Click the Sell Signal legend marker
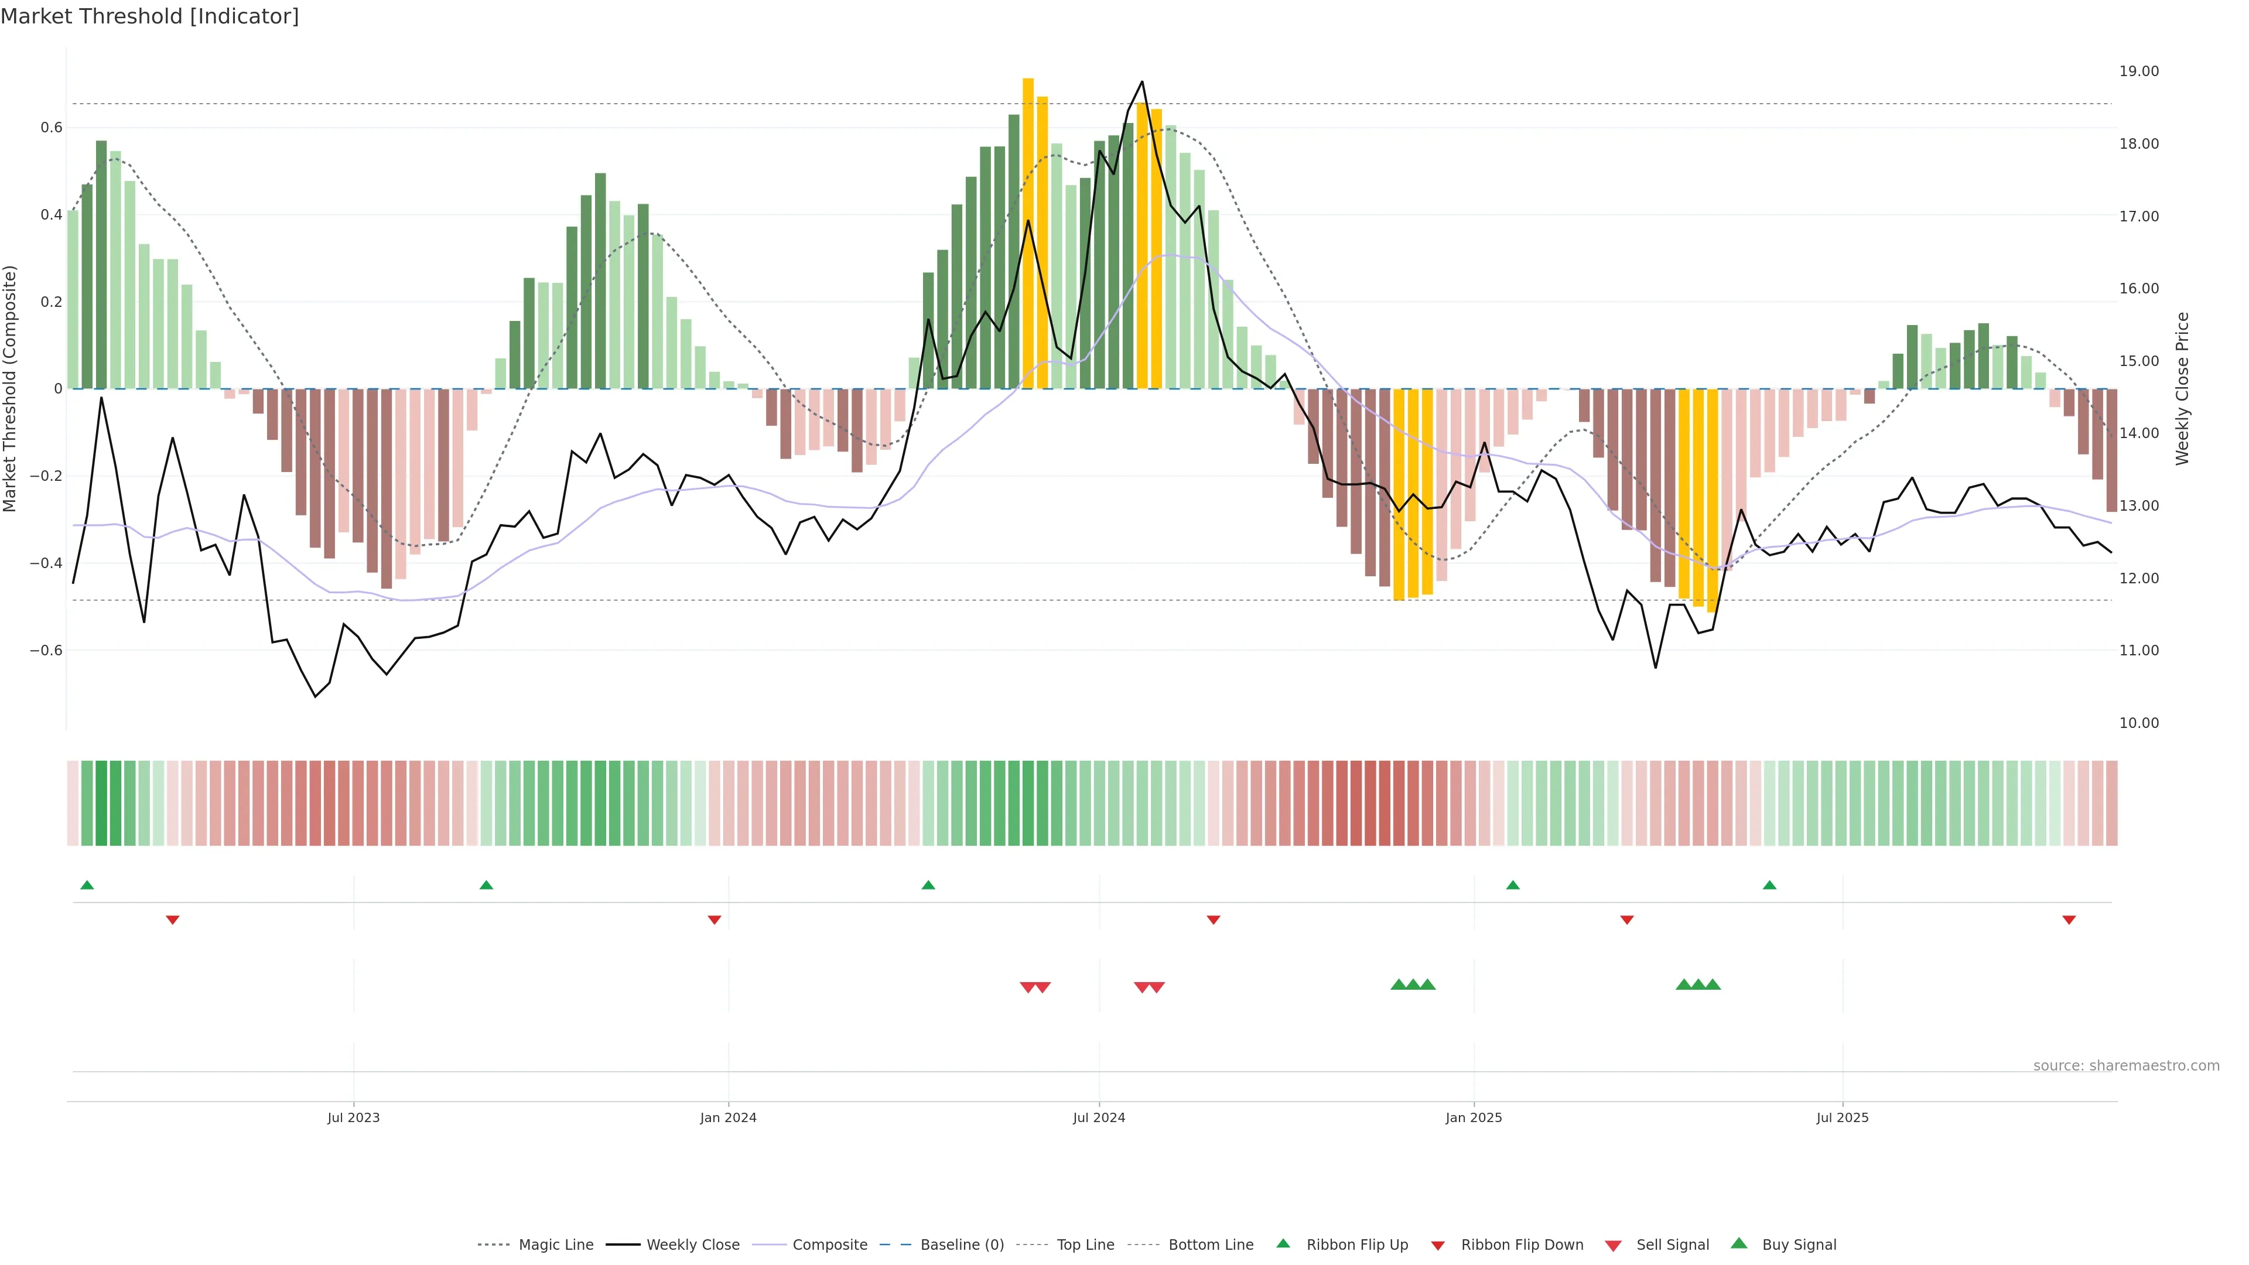 coord(1614,1246)
